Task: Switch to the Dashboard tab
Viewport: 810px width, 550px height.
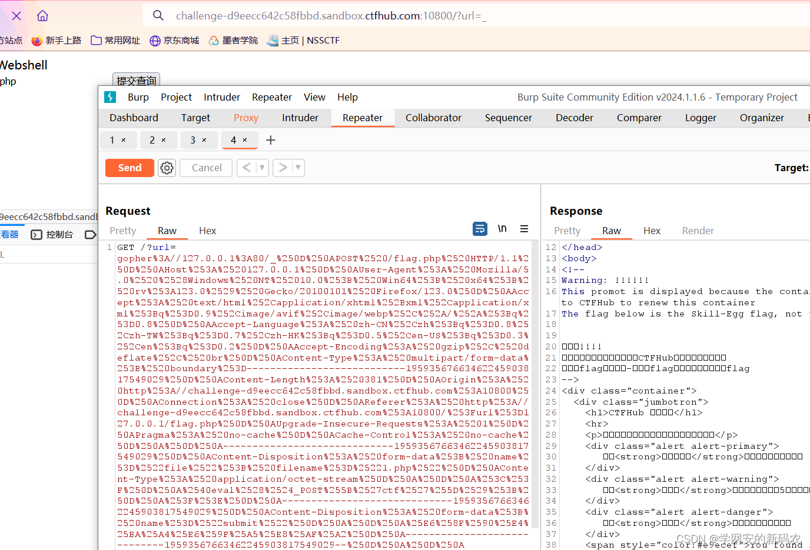Action: 134,118
